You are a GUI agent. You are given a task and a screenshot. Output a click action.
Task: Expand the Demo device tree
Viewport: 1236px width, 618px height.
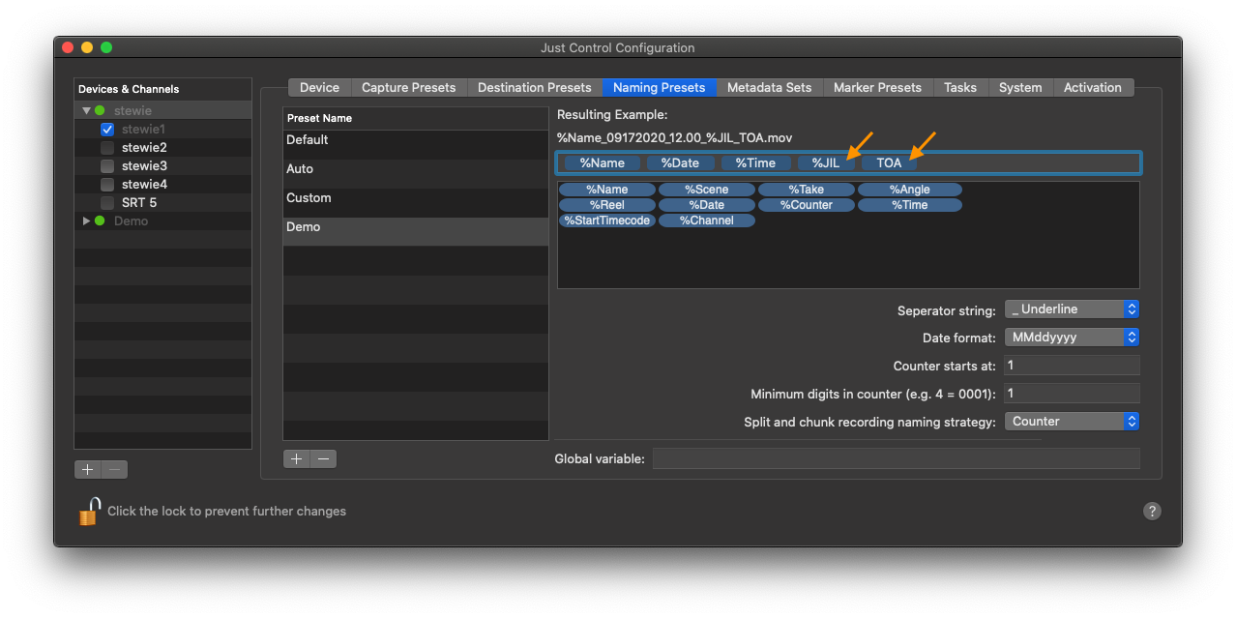point(86,221)
